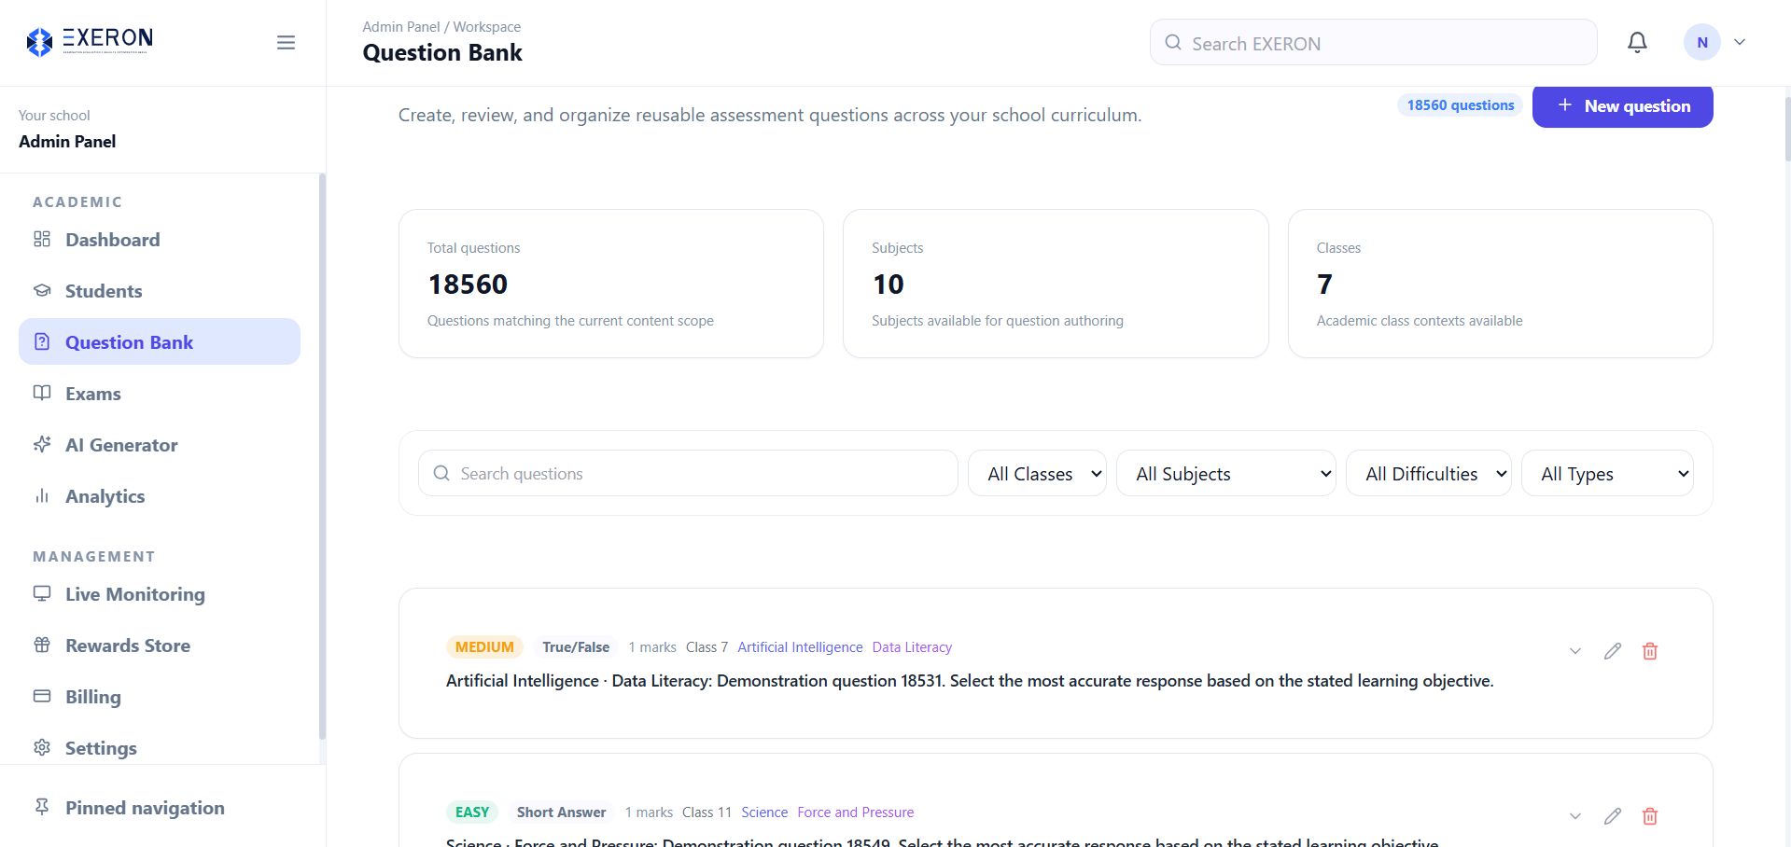The width and height of the screenshot is (1791, 847).
Task: Go to Exams section
Action: coord(160,394)
